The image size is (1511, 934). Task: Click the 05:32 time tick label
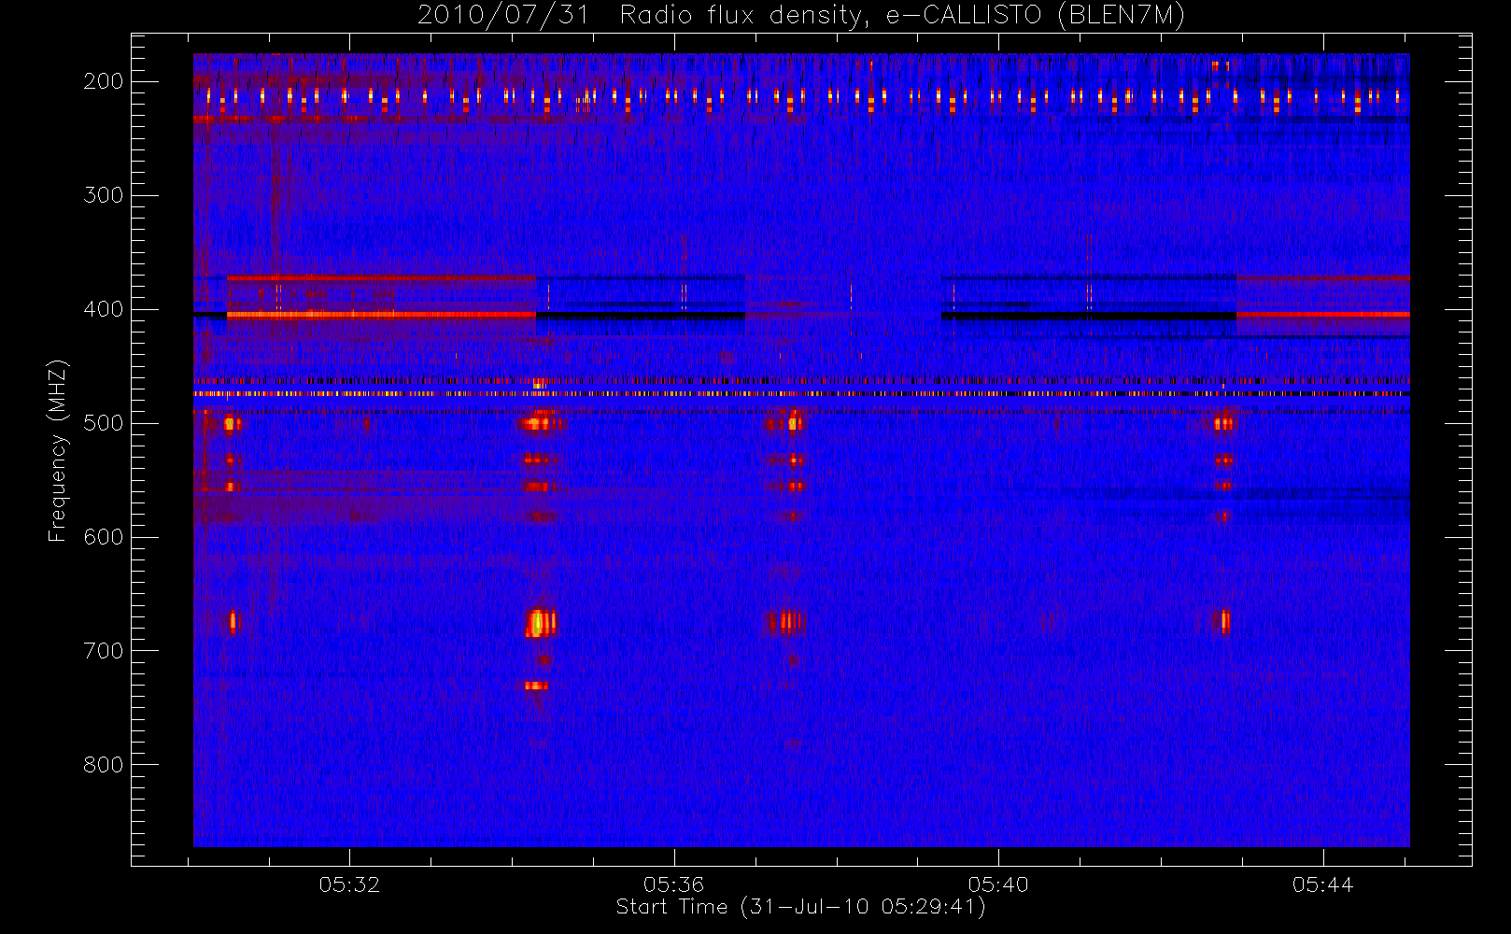point(349,884)
